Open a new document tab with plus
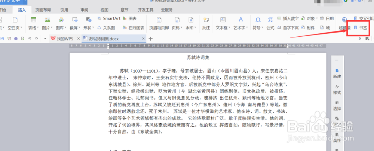 coord(150,39)
